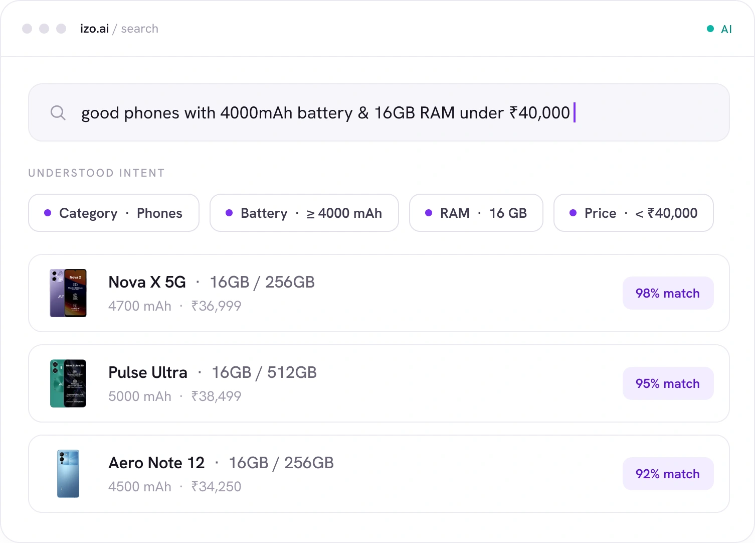This screenshot has height=543, width=755.
Task: Click the Understood Intent heading
Action: click(96, 173)
